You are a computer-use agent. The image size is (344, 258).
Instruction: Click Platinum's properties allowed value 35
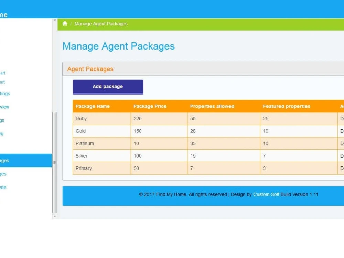click(193, 143)
